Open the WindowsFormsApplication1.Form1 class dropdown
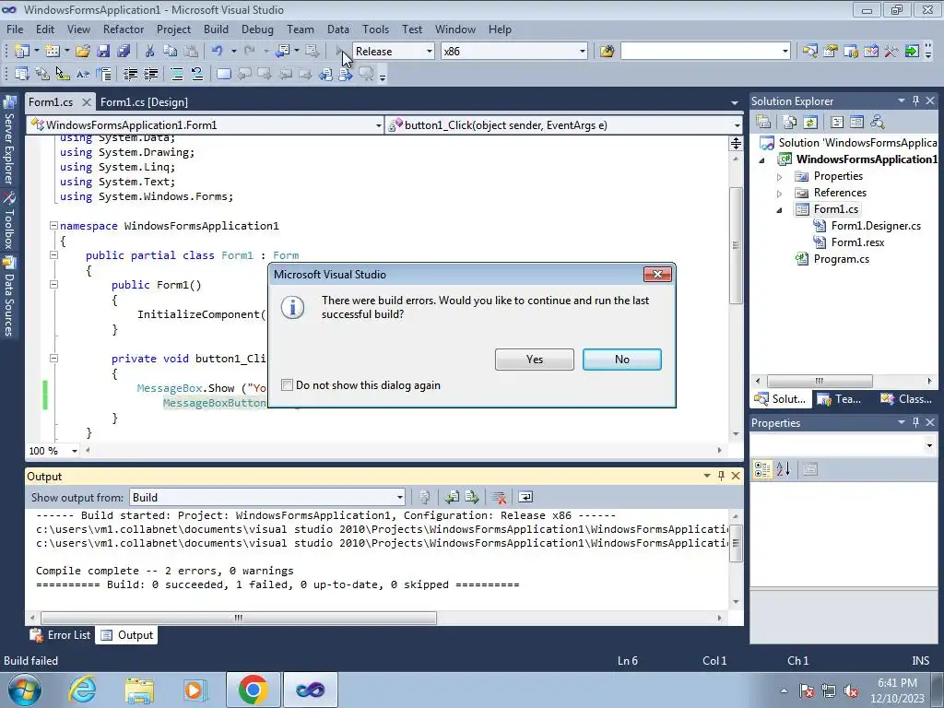The width and height of the screenshot is (944, 708). coord(378,125)
